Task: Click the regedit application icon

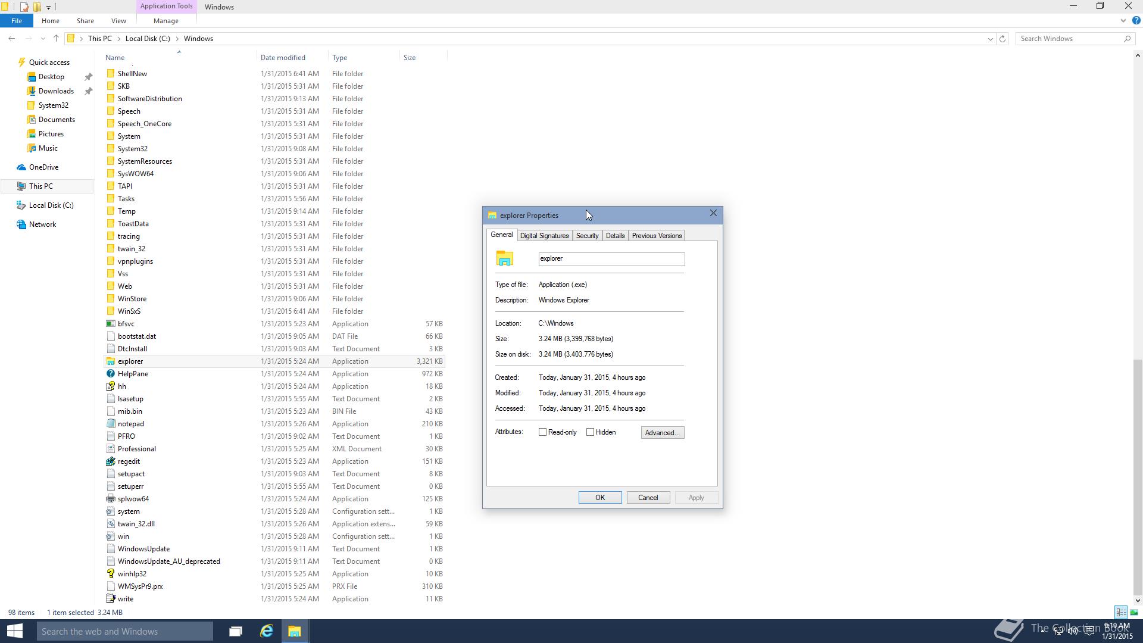Action: pos(110,461)
